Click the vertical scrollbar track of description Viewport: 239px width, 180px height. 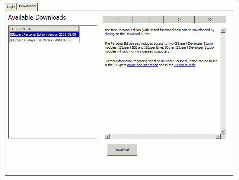pos(223,81)
